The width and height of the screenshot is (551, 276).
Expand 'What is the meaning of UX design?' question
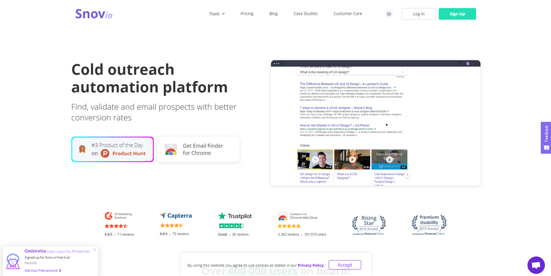(x=352, y=72)
